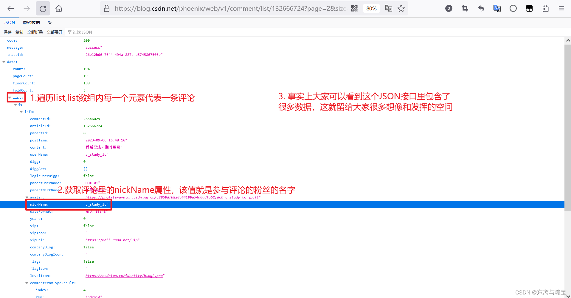Bookmark this page with the star icon

401,9
